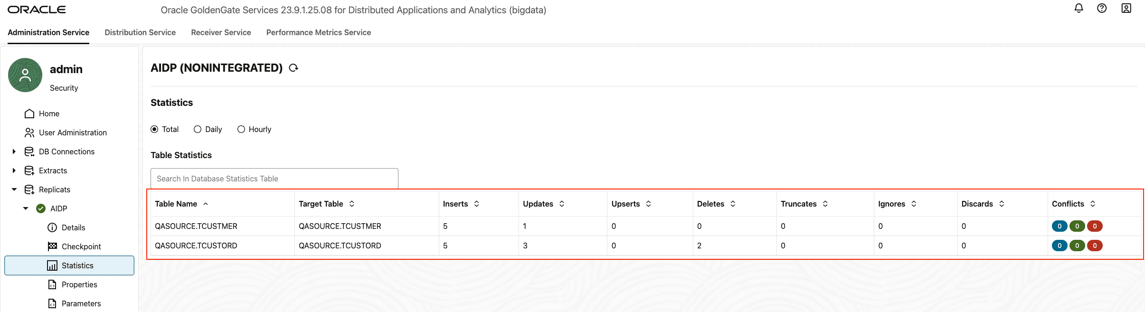
Task: Click the Security label under admin
Action: pyautogui.click(x=64, y=88)
